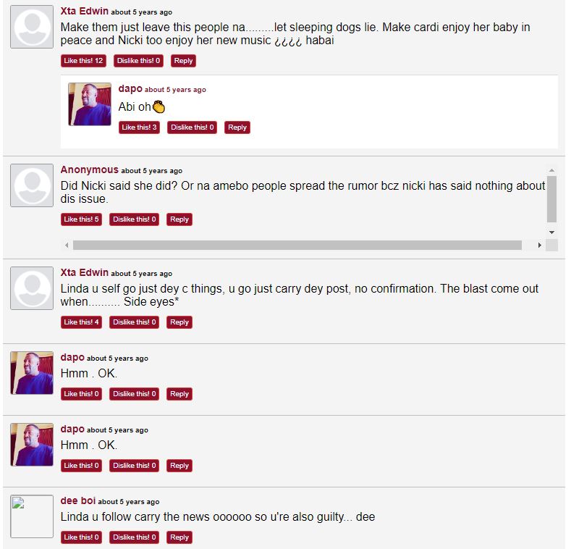Click the scroll right arrow of the horizontal scrollbar
Viewport: 571px width, 549px height.
coord(539,246)
